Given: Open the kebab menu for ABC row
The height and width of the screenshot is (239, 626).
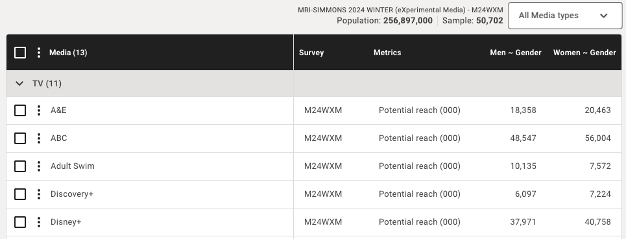Looking at the screenshot, I should (39, 138).
